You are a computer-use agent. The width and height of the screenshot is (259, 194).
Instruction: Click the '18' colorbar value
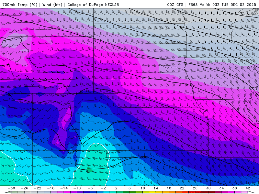tap(169, 188)
